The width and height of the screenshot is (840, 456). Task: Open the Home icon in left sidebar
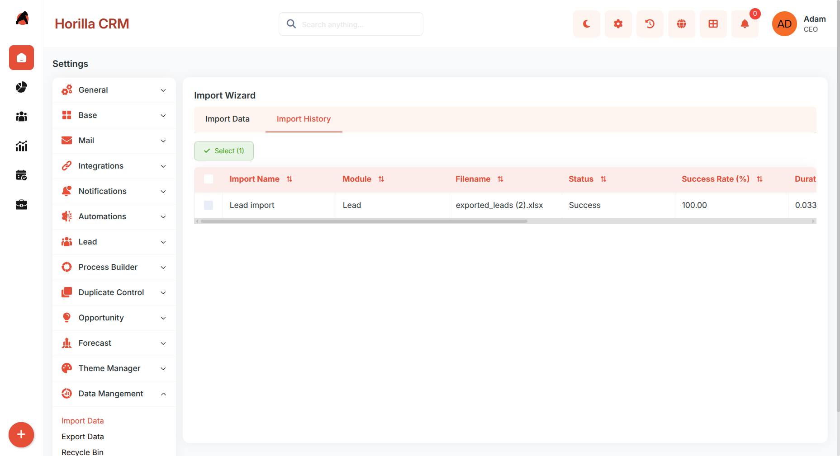tap(21, 58)
